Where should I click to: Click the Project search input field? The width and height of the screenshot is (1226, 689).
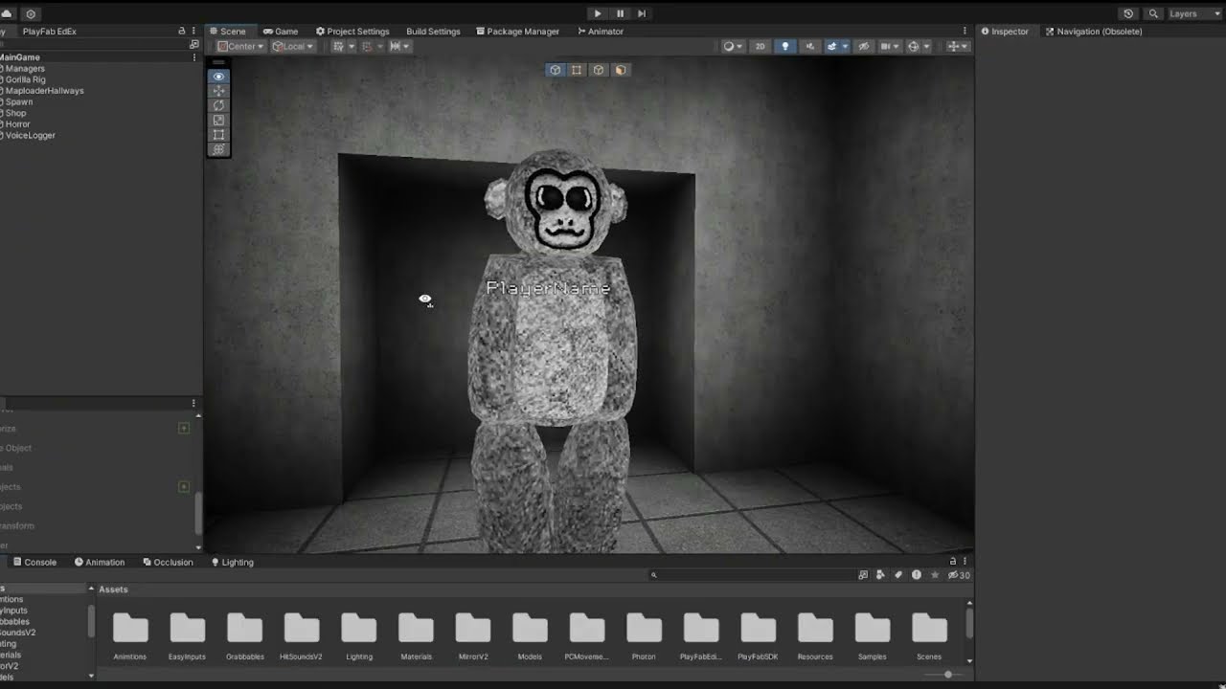tap(752, 575)
